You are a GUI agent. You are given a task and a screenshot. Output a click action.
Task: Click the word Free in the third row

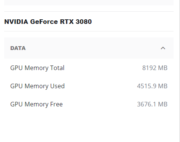[x=56, y=104]
